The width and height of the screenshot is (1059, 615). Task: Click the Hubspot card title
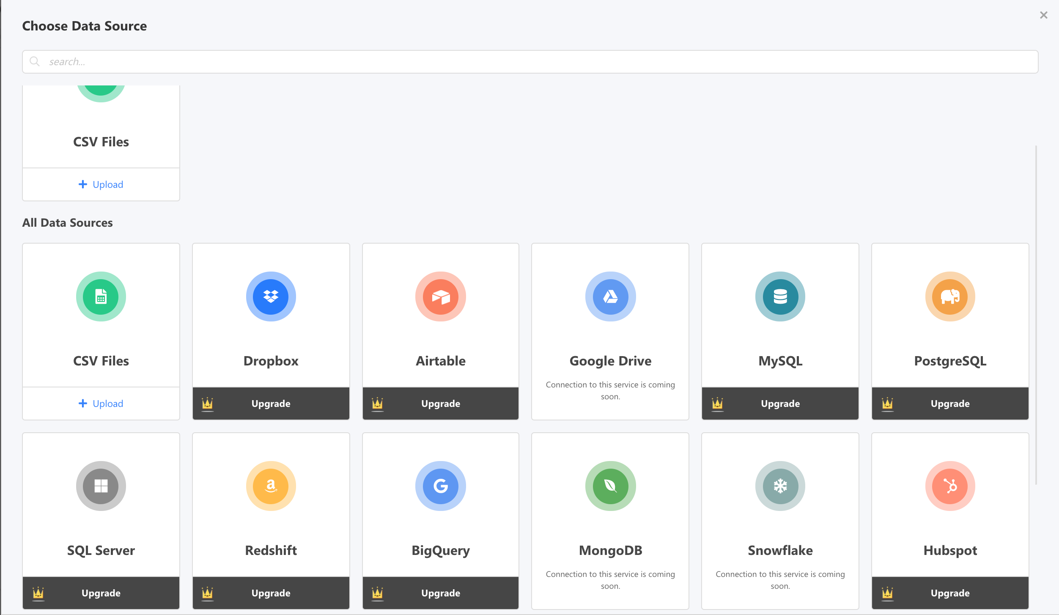(950, 550)
